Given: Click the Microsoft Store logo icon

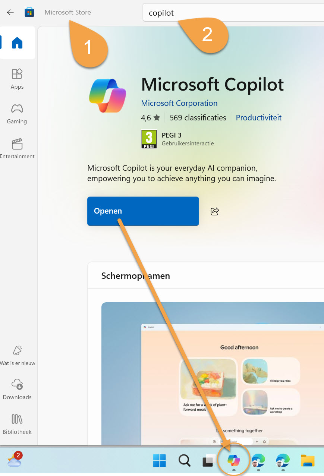Looking at the screenshot, I should tap(29, 12).
